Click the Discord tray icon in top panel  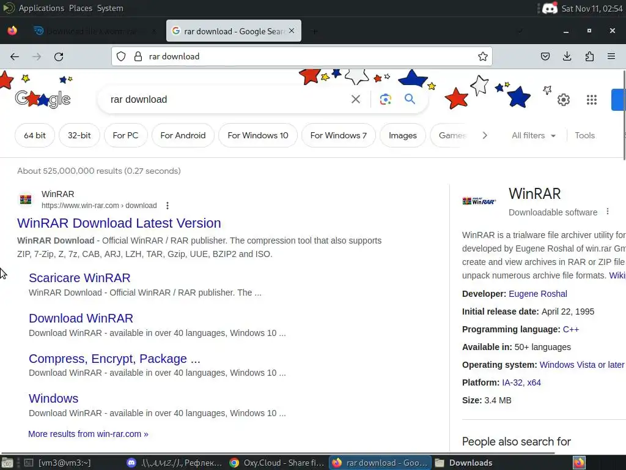pos(550,8)
